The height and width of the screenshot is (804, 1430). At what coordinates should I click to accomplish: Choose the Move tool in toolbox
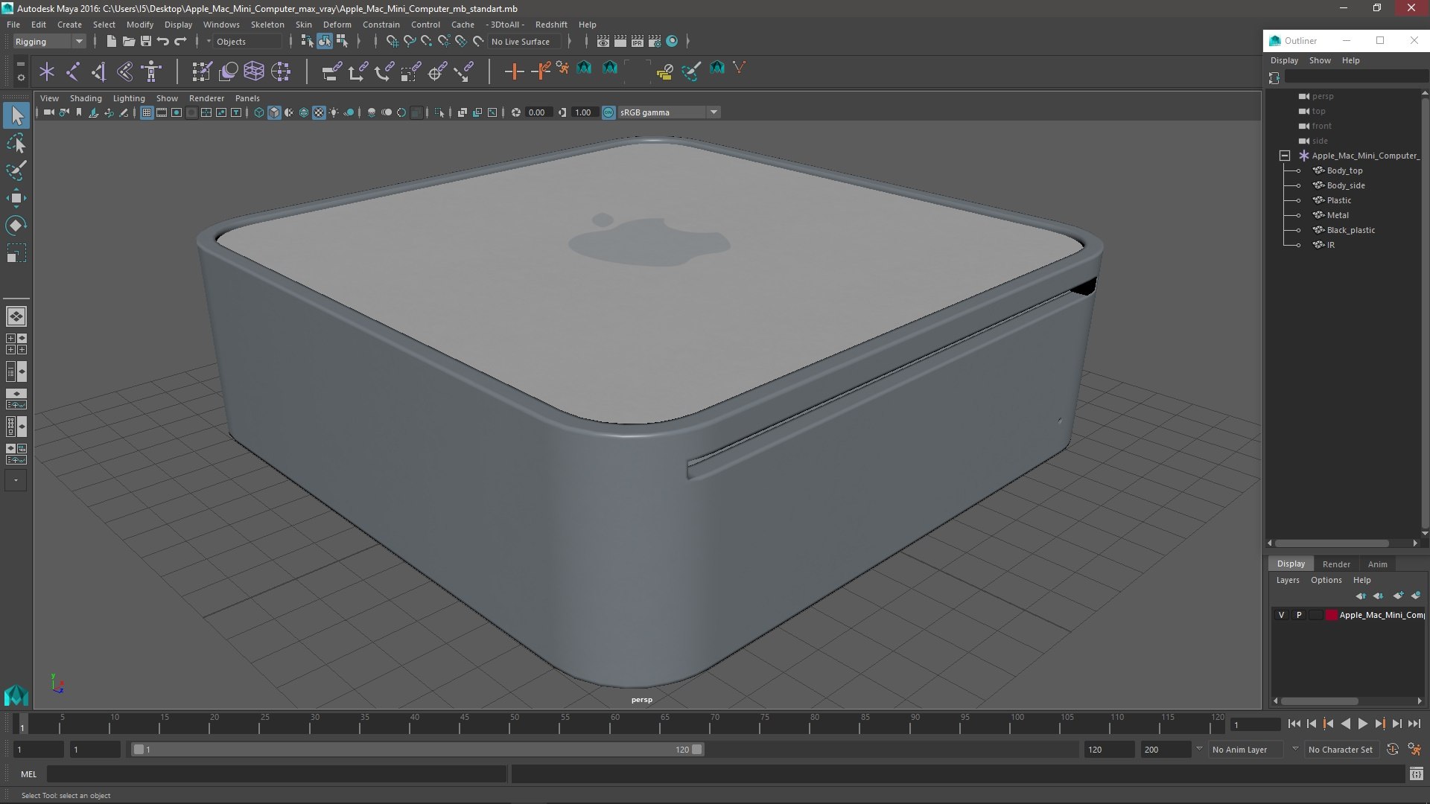pos(16,198)
